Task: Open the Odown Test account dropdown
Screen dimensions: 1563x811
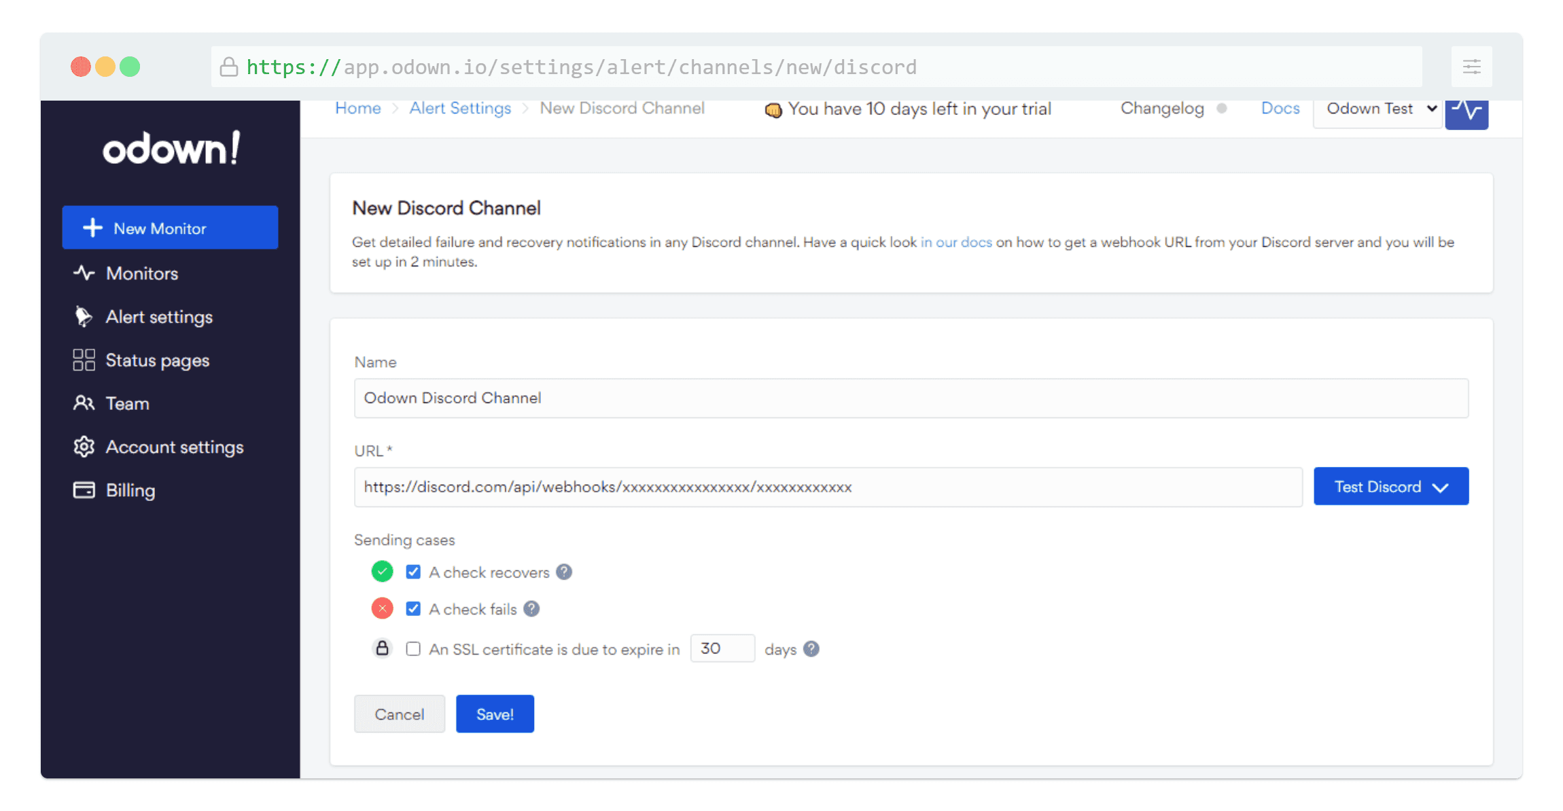Action: point(1378,109)
